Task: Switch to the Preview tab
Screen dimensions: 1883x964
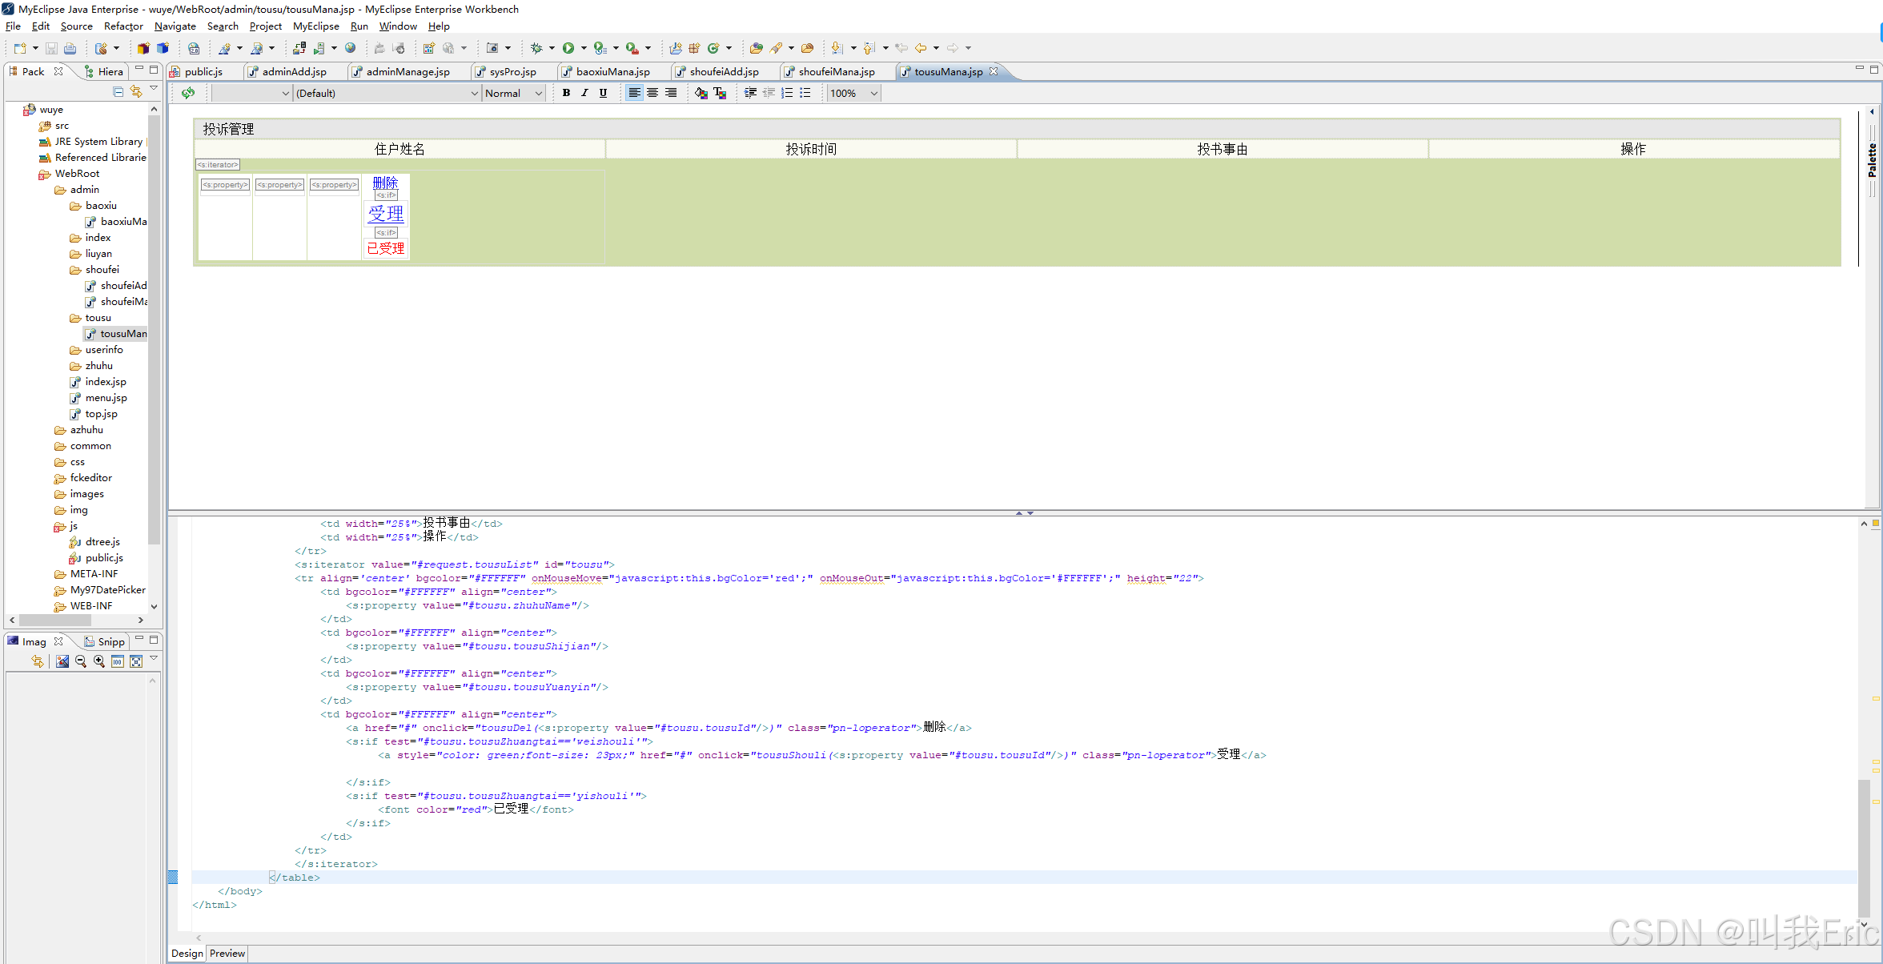Action: point(227,953)
